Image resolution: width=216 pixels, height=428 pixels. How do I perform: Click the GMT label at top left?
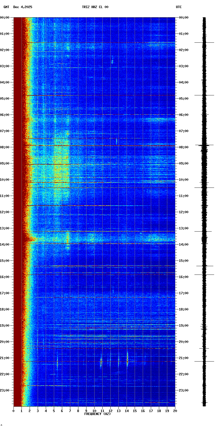pyautogui.click(x=6, y=7)
